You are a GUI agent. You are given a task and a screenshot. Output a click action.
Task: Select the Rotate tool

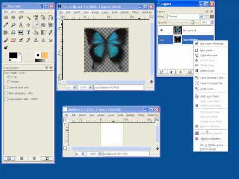(x=43, y=25)
